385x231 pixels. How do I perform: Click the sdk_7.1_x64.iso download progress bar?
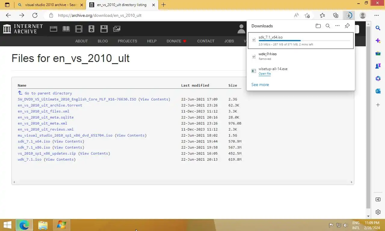click(304, 41)
